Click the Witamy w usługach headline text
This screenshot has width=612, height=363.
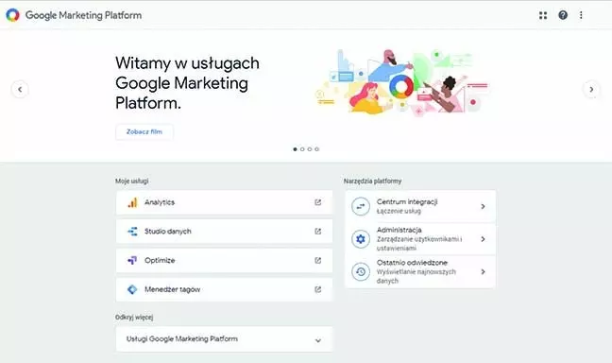187,83
